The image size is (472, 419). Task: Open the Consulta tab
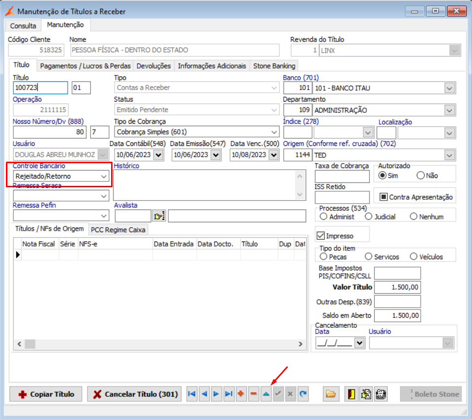(23, 26)
